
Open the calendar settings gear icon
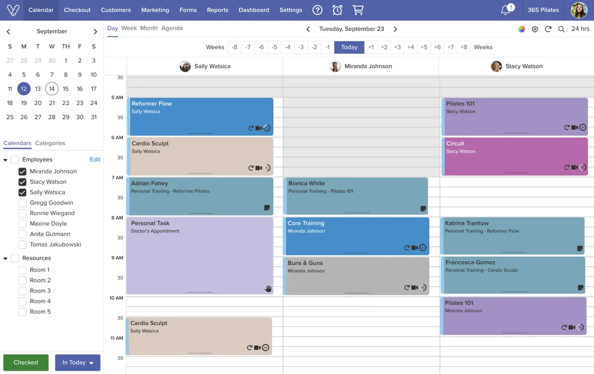(535, 29)
